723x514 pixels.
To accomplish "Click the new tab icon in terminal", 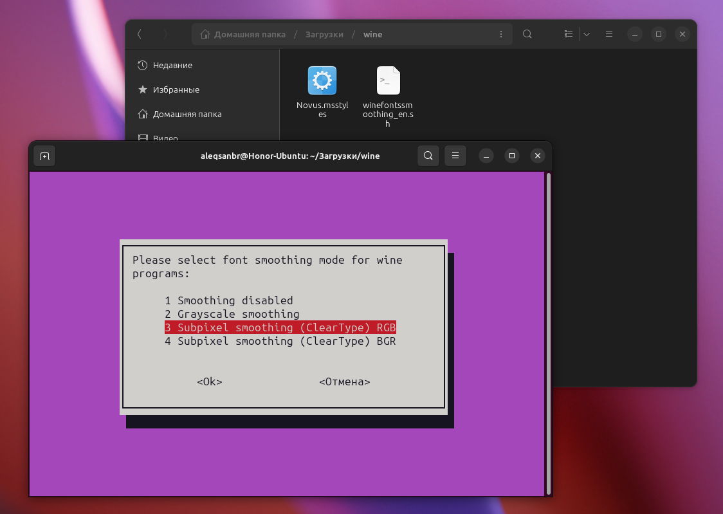I will coord(44,156).
